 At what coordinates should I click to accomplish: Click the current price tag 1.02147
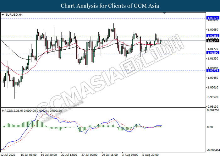(213, 41)
